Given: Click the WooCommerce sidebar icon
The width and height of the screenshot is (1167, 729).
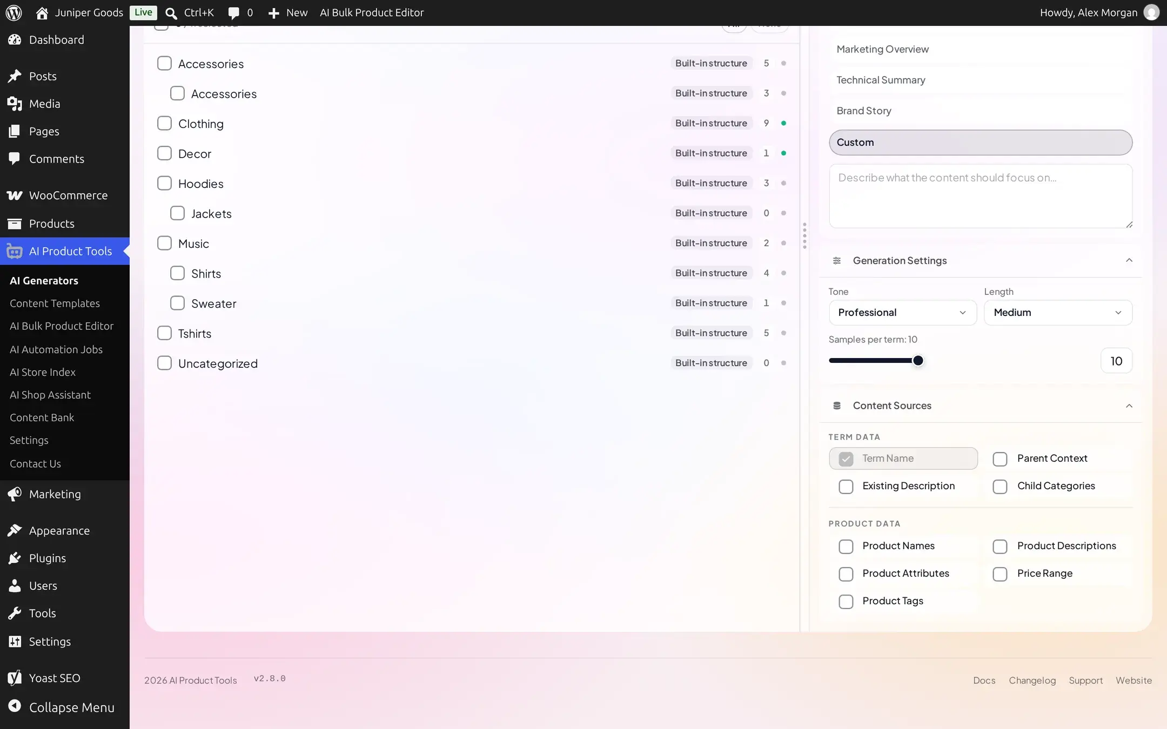Looking at the screenshot, I should coord(15,195).
